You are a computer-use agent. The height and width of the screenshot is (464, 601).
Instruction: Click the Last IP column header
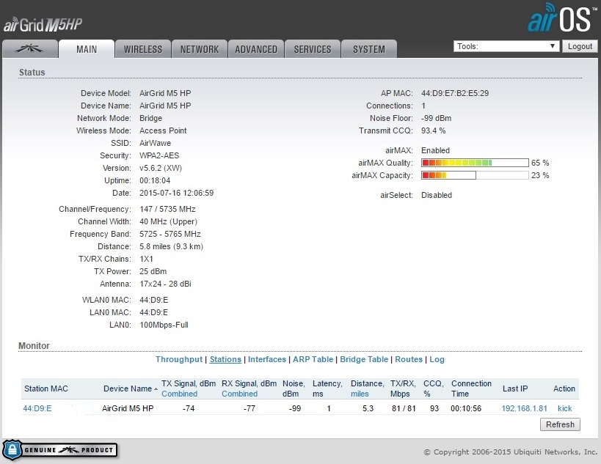tap(514, 388)
